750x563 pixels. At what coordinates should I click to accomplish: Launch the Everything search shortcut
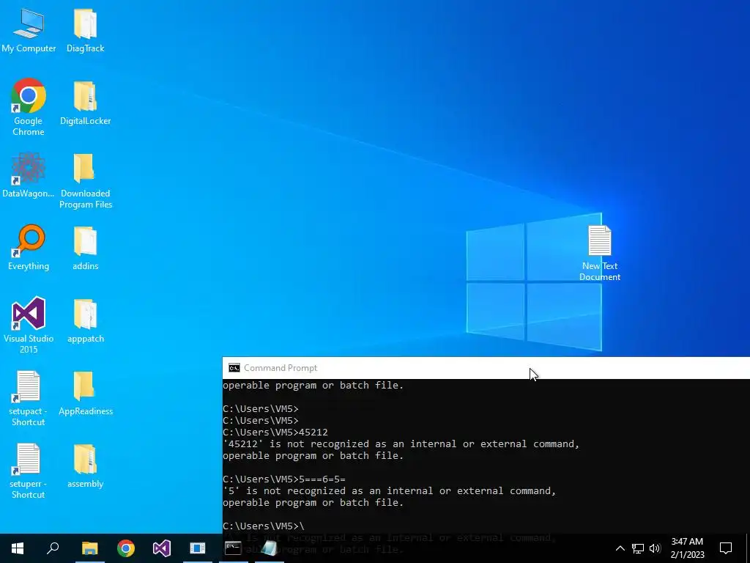pyautogui.click(x=29, y=248)
